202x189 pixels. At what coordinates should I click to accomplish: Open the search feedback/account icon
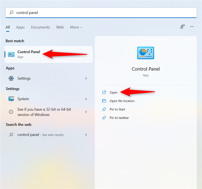pos(182,27)
